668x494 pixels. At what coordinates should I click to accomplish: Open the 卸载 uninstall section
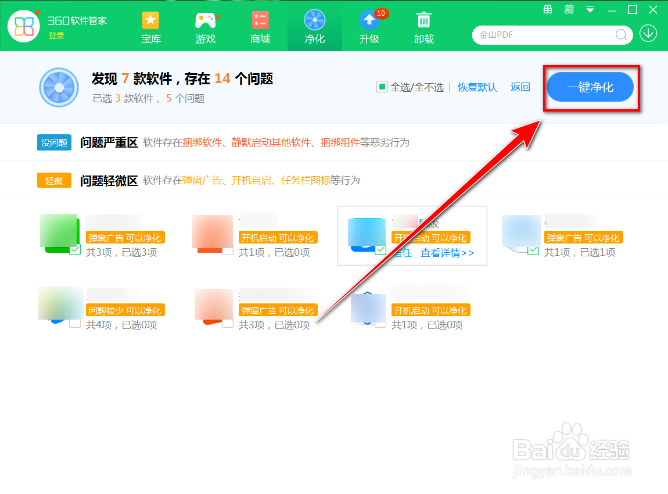click(x=423, y=26)
